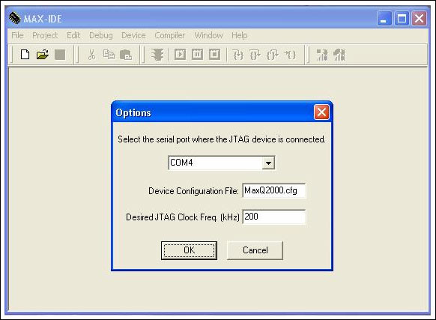Select the Save icon in the toolbar
This screenshot has width=436, height=320.
point(60,55)
